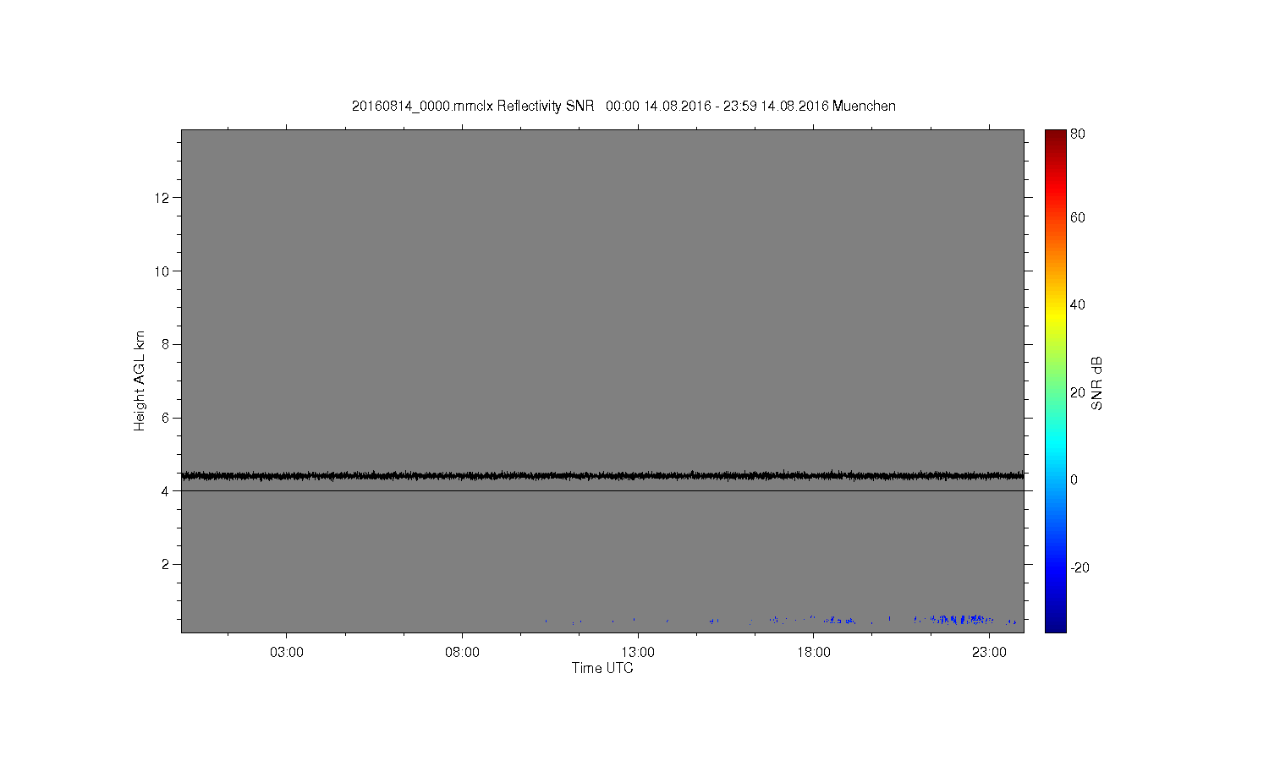Screen dimensions: 1269x761
Task: Click the colorbar value 60
Action: tap(1078, 217)
